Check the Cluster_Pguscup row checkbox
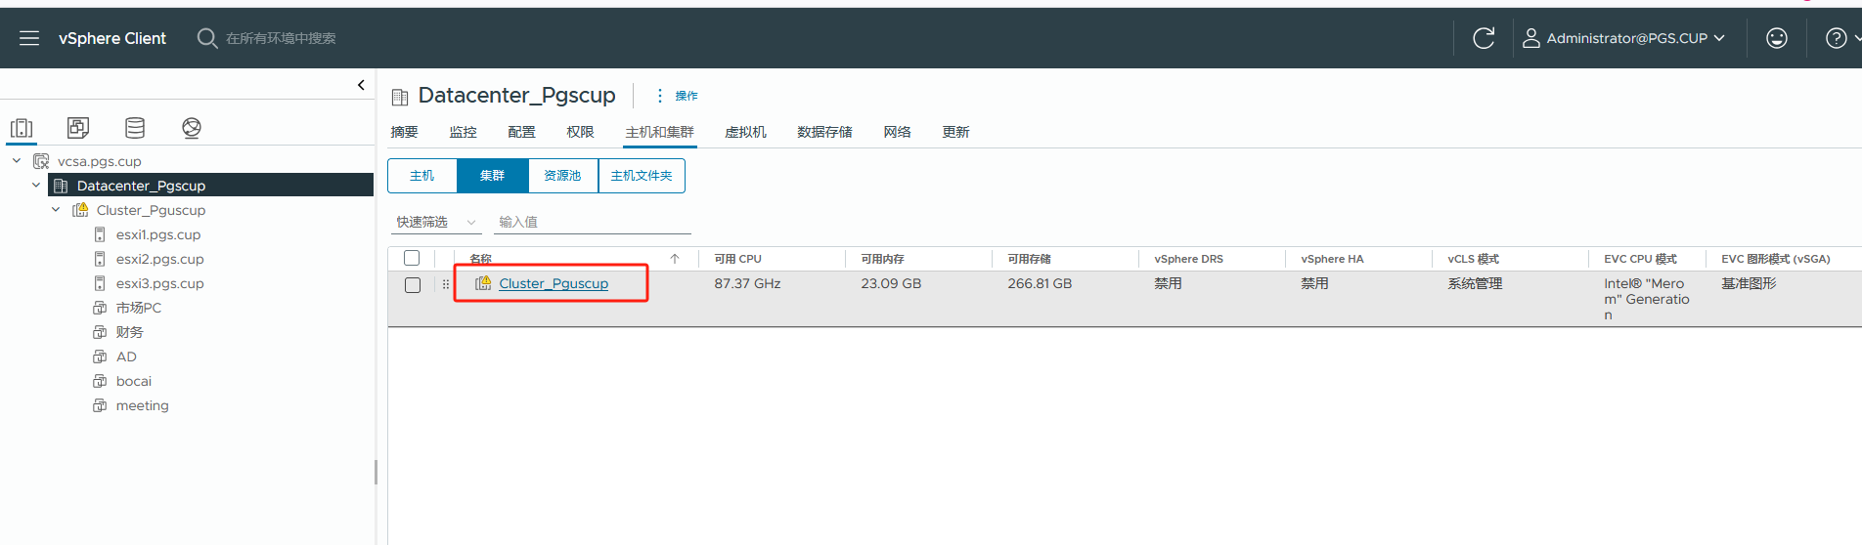Viewport: 1862px width, 545px height. (413, 285)
